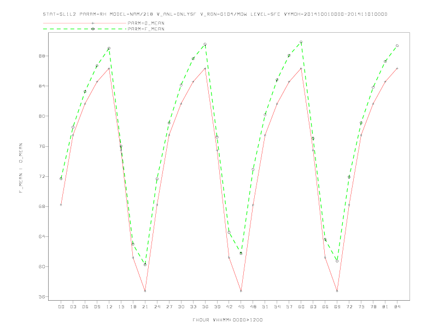Click the x-axis tick label 84
This screenshot has width=433, height=334.
point(397,307)
